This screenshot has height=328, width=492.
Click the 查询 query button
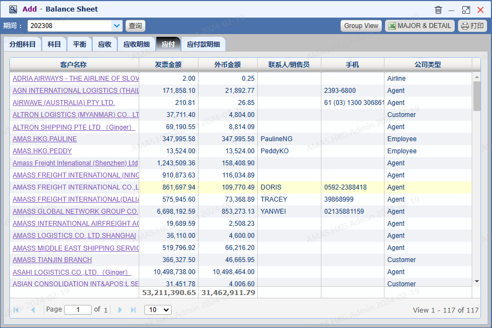(x=135, y=26)
